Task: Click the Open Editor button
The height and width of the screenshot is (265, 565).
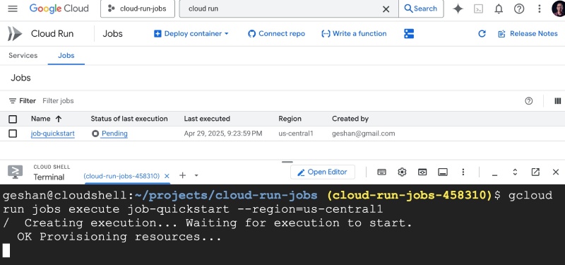Action: point(323,172)
